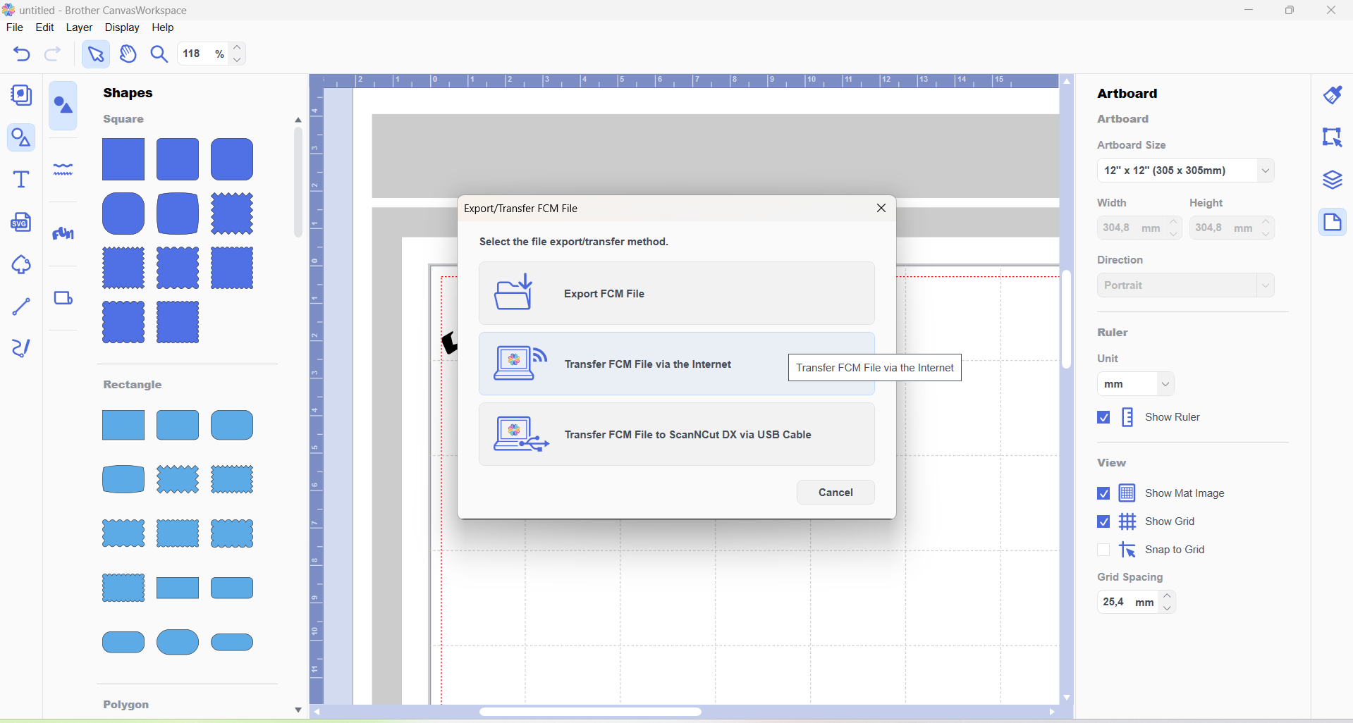Open the File menu
Screen dimensions: 1353x723
(x=14, y=27)
